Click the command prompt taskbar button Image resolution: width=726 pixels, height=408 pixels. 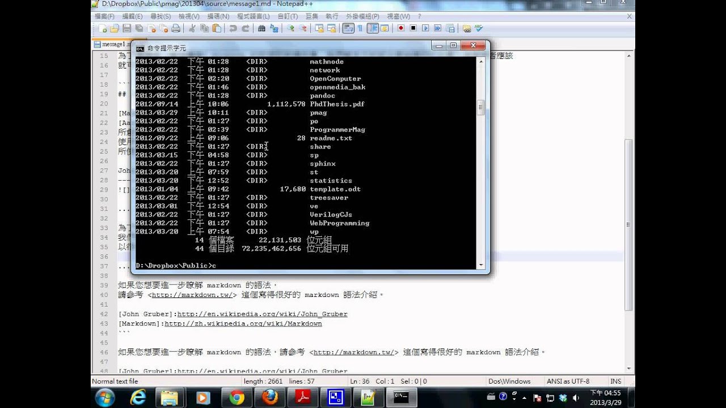point(402,398)
